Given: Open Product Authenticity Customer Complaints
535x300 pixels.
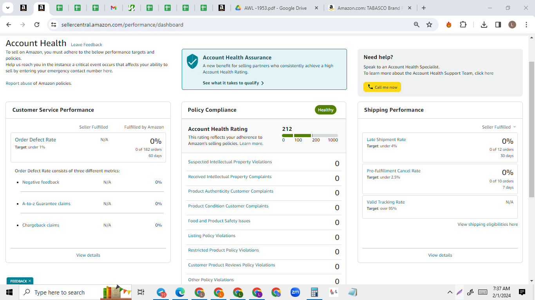Looking at the screenshot, I should (x=231, y=191).
